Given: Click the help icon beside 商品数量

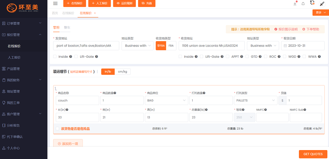Looking at the screenshot, I should click(x=115, y=93).
